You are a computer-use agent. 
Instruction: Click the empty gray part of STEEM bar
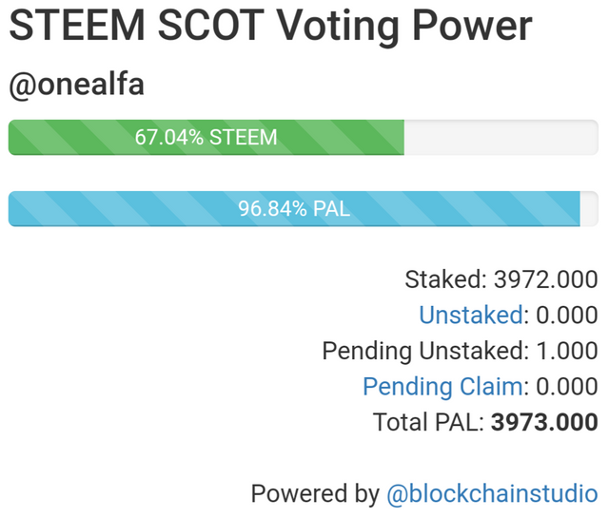[501, 138]
